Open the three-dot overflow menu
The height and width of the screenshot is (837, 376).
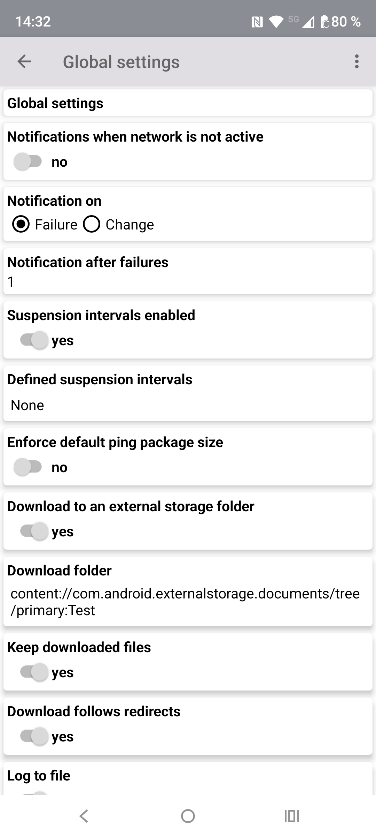pyautogui.click(x=357, y=62)
